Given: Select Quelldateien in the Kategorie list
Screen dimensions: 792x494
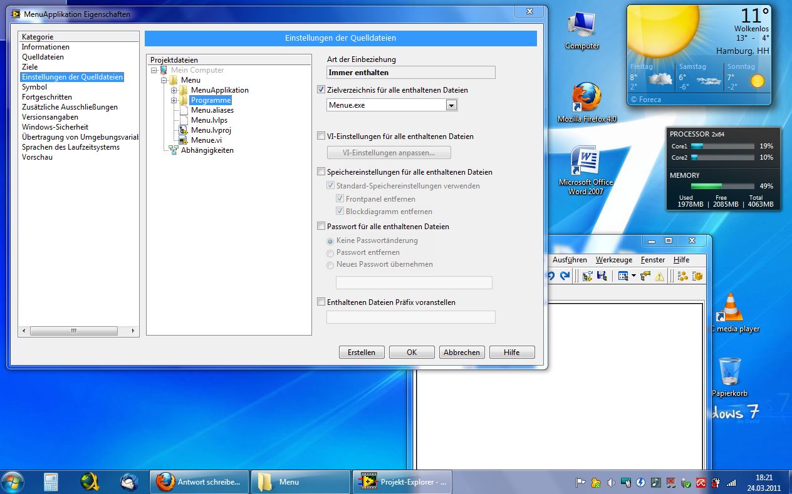Looking at the screenshot, I should pyautogui.click(x=43, y=57).
